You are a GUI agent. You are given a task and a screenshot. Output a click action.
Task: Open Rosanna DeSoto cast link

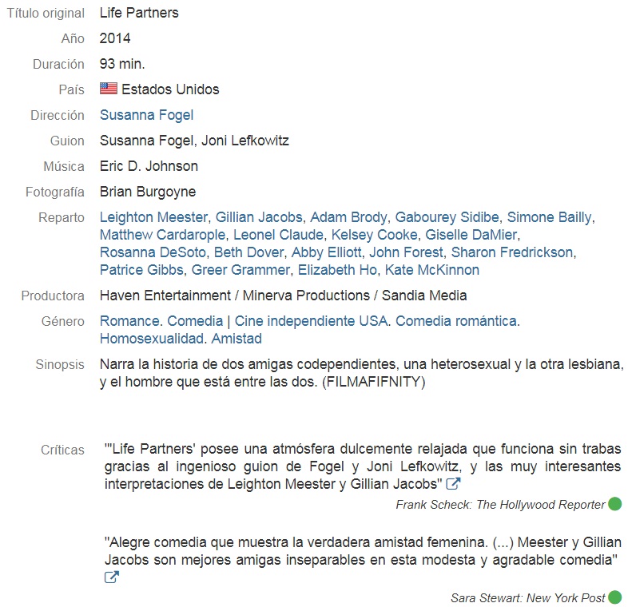153,252
